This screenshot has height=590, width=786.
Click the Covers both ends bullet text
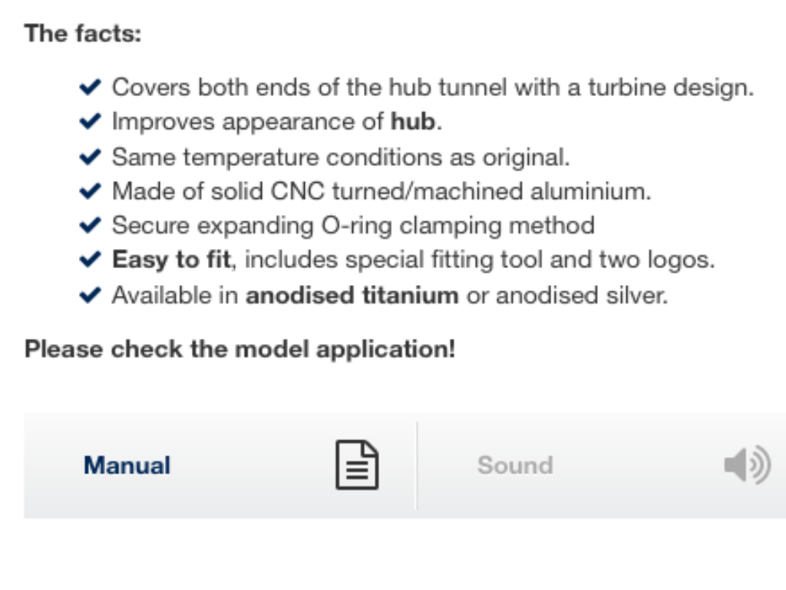point(433,88)
